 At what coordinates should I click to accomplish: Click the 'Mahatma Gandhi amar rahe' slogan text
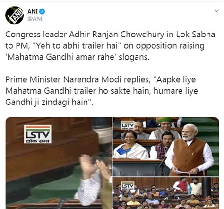coord(60,57)
